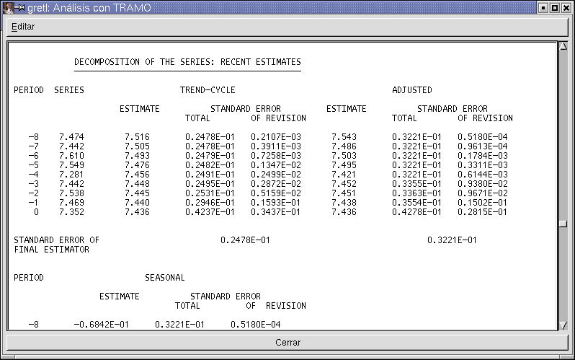Click adjusted estimate 7.451
The height and width of the screenshot is (360, 575).
point(344,193)
